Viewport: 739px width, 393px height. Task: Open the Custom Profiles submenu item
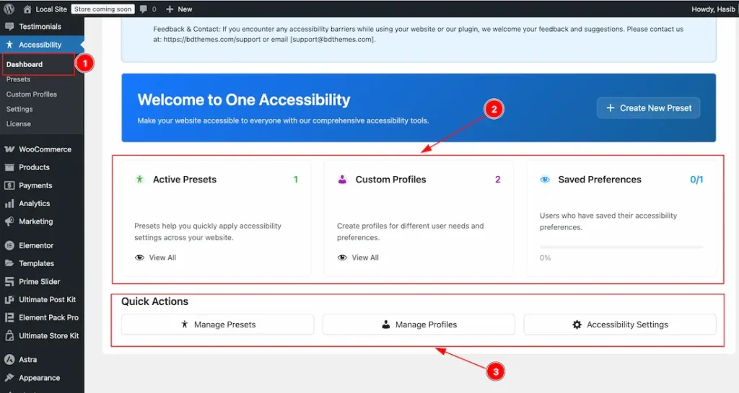coord(31,94)
